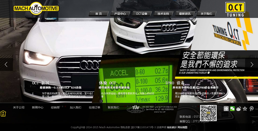This screenshot has height=131, width=258.
Task: Open the 最新资讯 menu item
Action: pyautogui.click(x=185, y=14)
